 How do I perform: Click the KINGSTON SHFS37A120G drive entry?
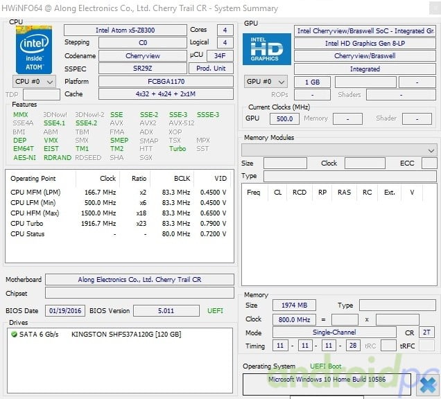tap(126, 335)
